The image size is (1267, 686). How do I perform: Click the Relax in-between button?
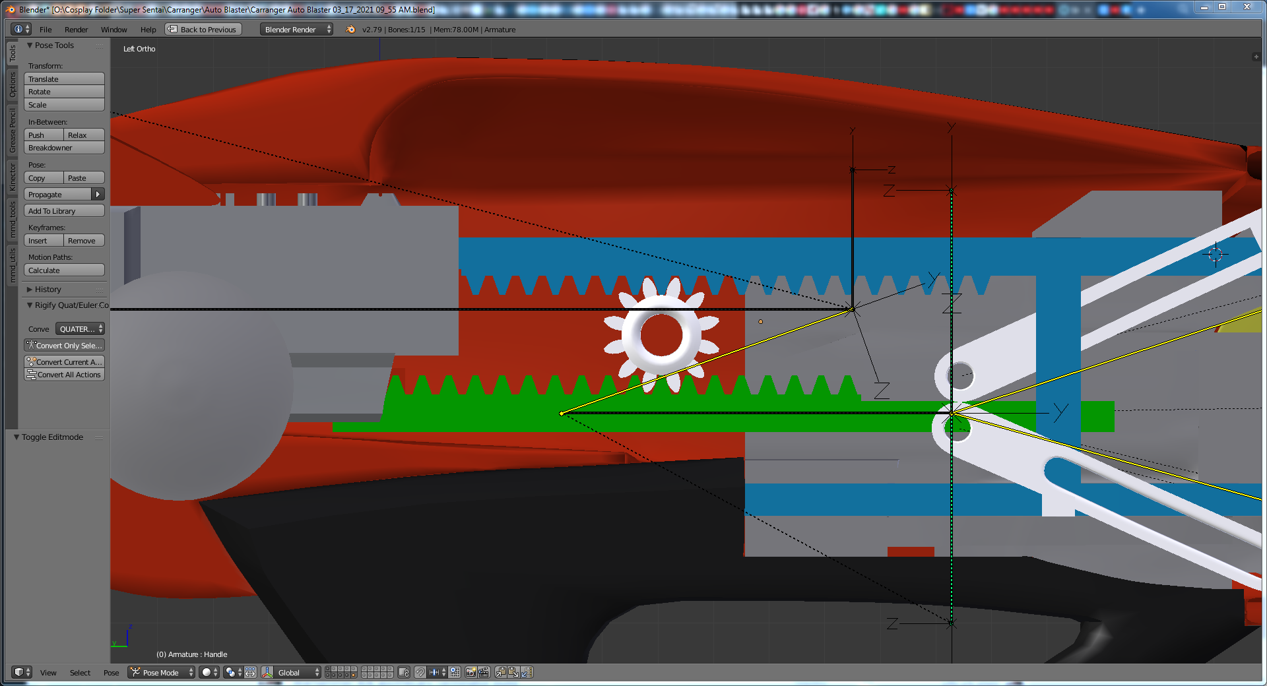point(84,135)
